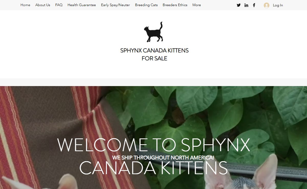Click the Welcome to Sphynx heading
This screenshot has width=307, height=189.
click(153, 145)
